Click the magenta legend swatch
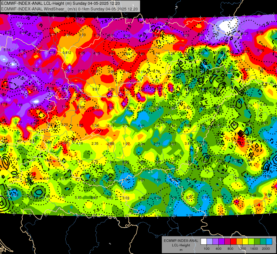This screenshot has width=277, height=254. (227, 242)
